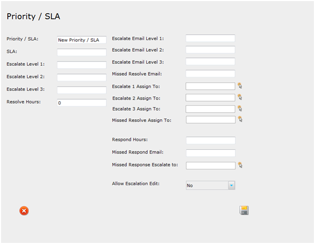Select the Escalate Level 1 field
The width and height of the screenshot is (315, 244).
(x=82, y=65)
